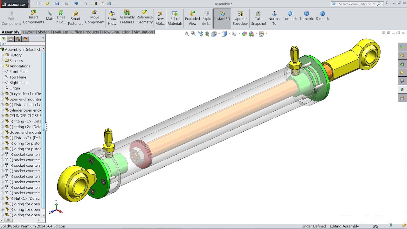Click Show Hidden Components
Viewport: 407px width, 229px height.
112,18
